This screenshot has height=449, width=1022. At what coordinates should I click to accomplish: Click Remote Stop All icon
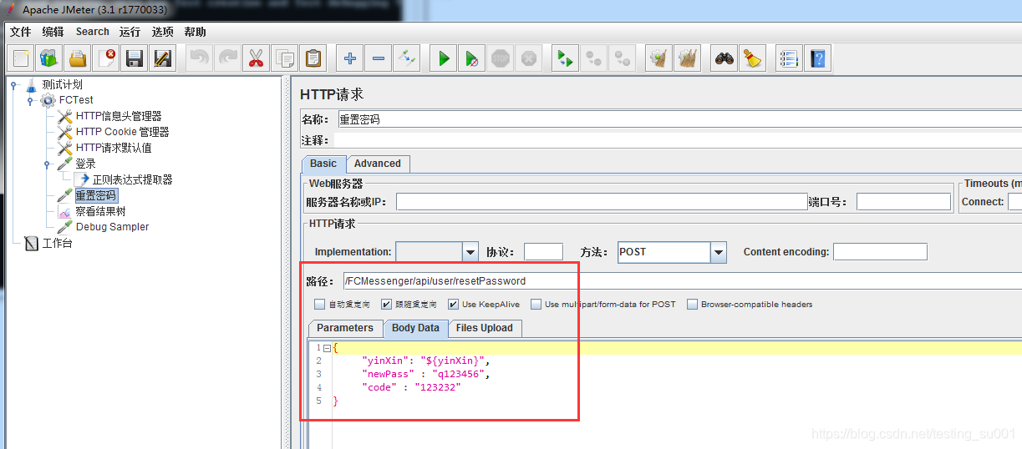[x=594, y=58]
